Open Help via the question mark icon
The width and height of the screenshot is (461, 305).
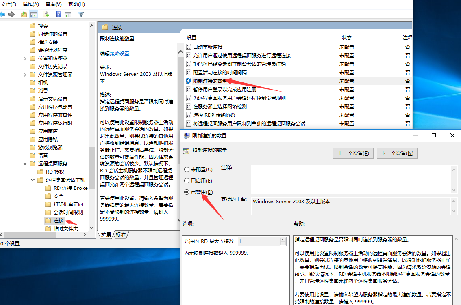pyautogui.click(x=59, y=15)
